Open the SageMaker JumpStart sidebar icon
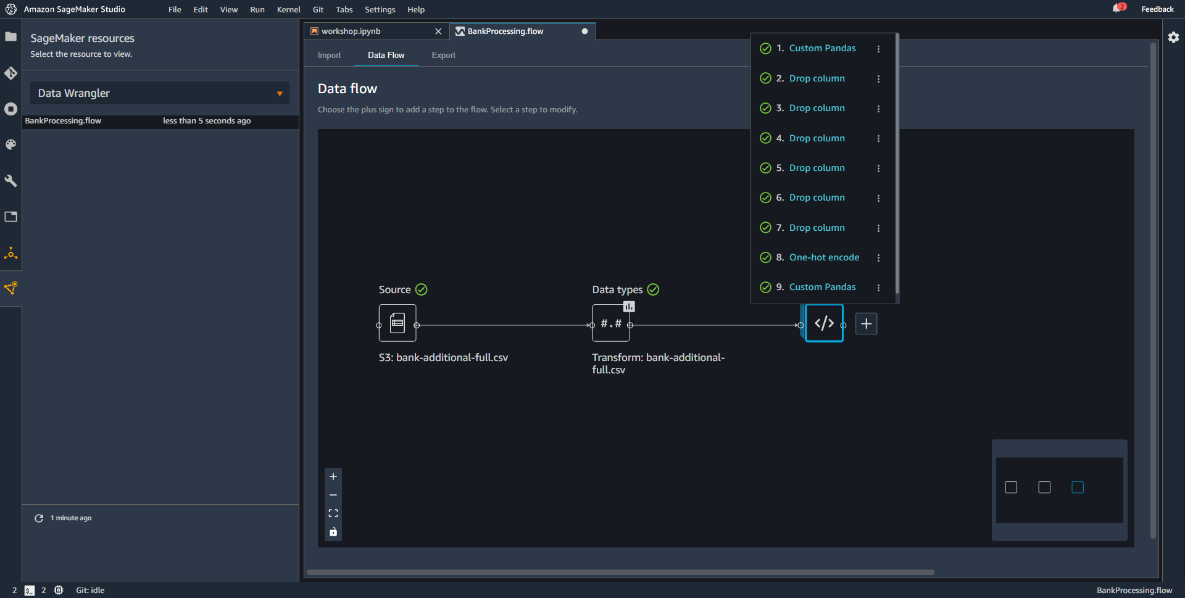Screen dimensions: 1185x598 (10, 252)
